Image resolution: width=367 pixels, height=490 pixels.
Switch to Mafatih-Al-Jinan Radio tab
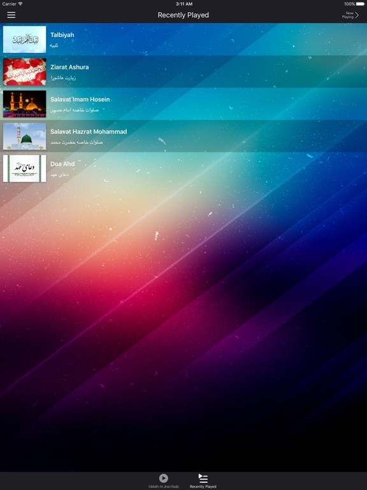click(164, 481)
